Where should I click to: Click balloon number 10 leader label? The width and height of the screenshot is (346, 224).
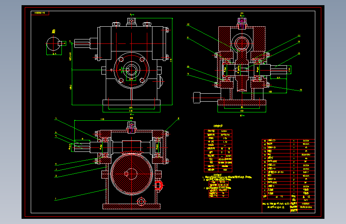188,67
